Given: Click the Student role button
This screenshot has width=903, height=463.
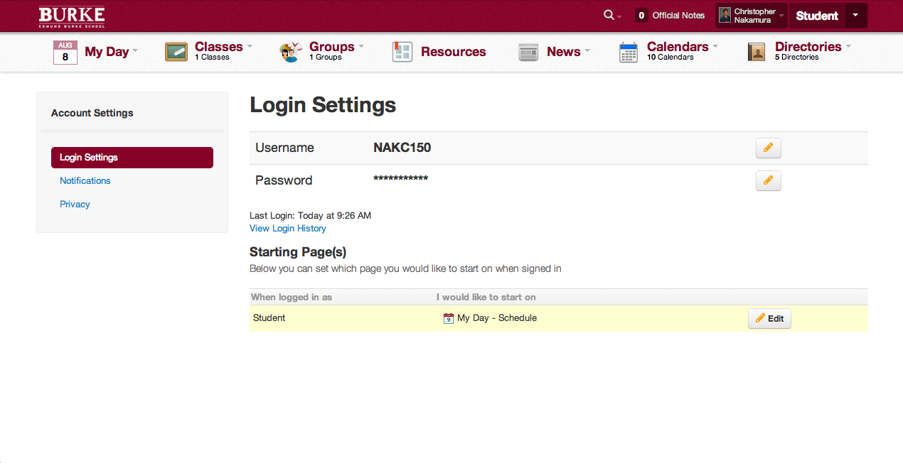Looking at the screenshot, I should pos(817,16).
